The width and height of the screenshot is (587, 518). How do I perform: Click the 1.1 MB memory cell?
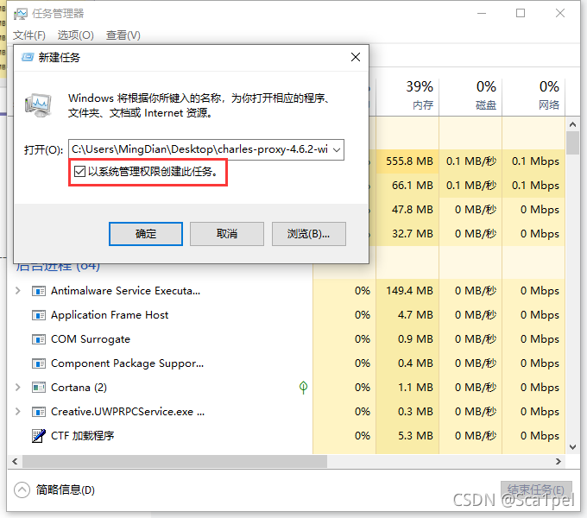[x=407, y=388]
